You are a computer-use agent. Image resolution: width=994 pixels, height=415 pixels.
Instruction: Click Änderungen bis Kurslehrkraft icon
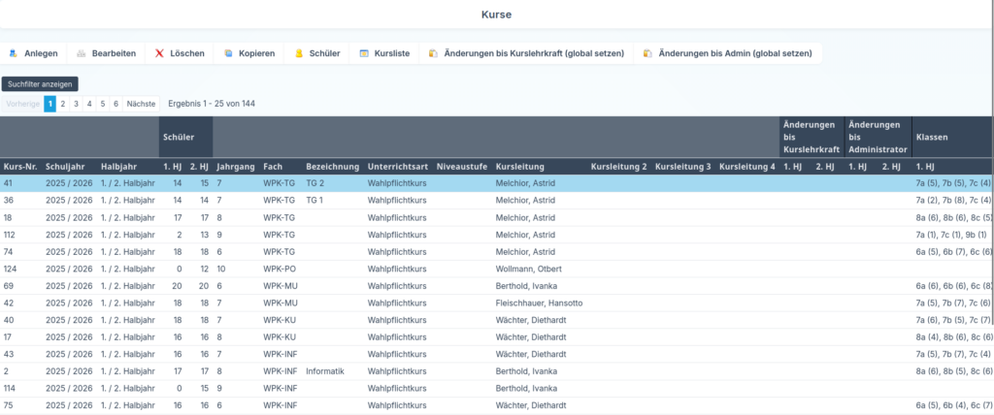click(433, 53)
